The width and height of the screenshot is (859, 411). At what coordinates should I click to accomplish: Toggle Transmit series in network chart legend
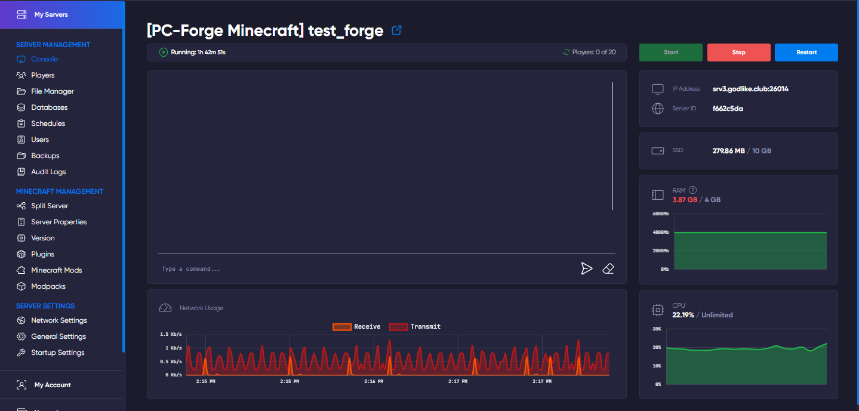coord(414,326)
